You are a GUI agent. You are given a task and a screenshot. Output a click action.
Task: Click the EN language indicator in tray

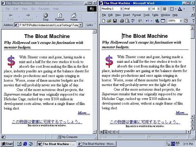tap(173, 144)
